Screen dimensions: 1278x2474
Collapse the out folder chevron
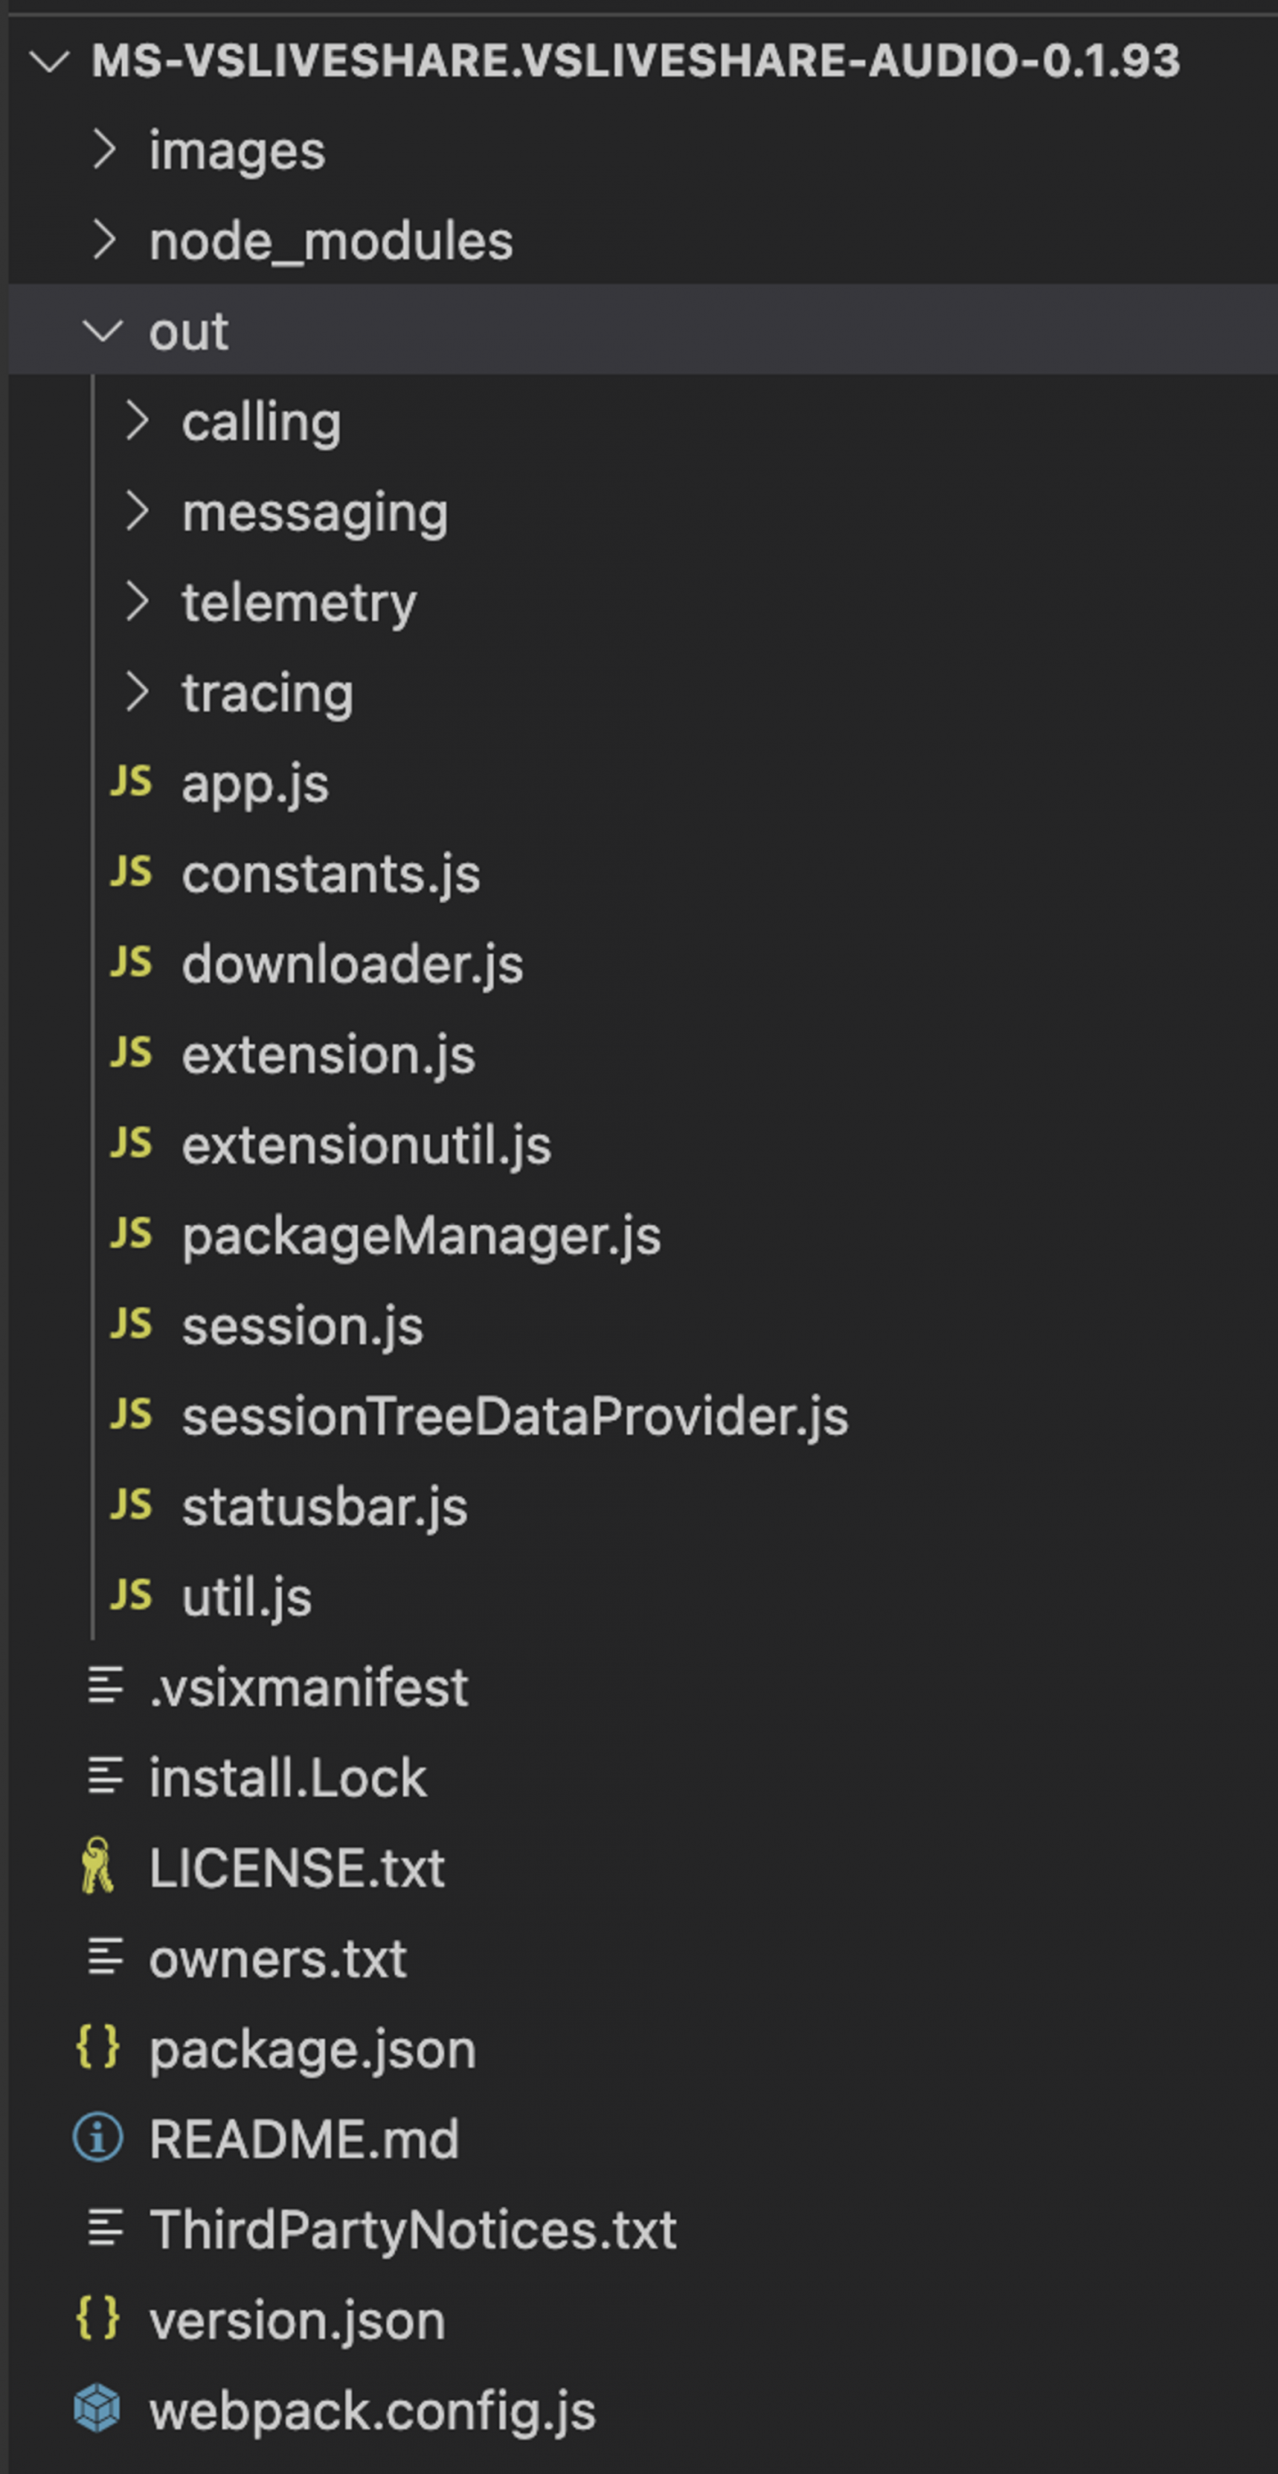click(x=102, y=330)
